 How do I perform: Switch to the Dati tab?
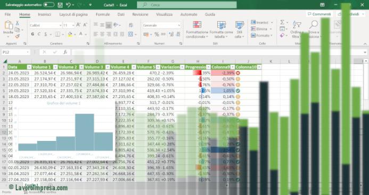click(x=121, y=14)
